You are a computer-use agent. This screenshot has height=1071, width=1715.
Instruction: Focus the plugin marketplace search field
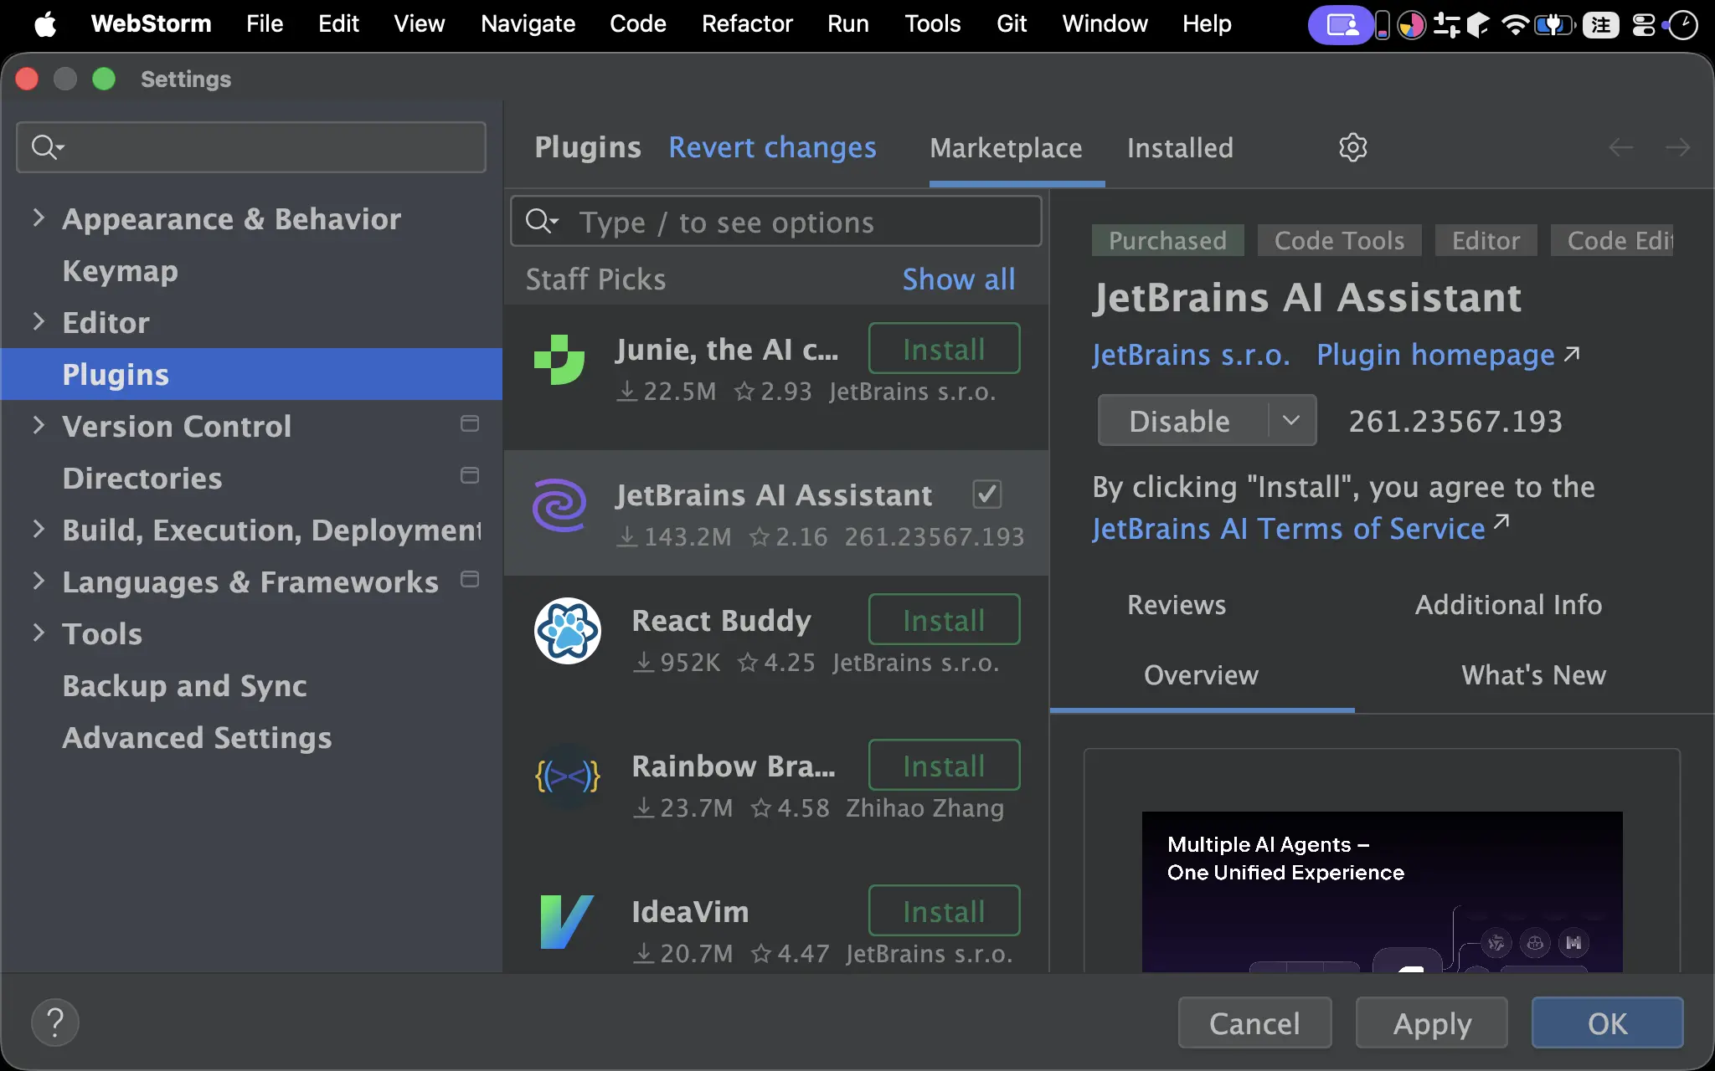click(776, 222)
